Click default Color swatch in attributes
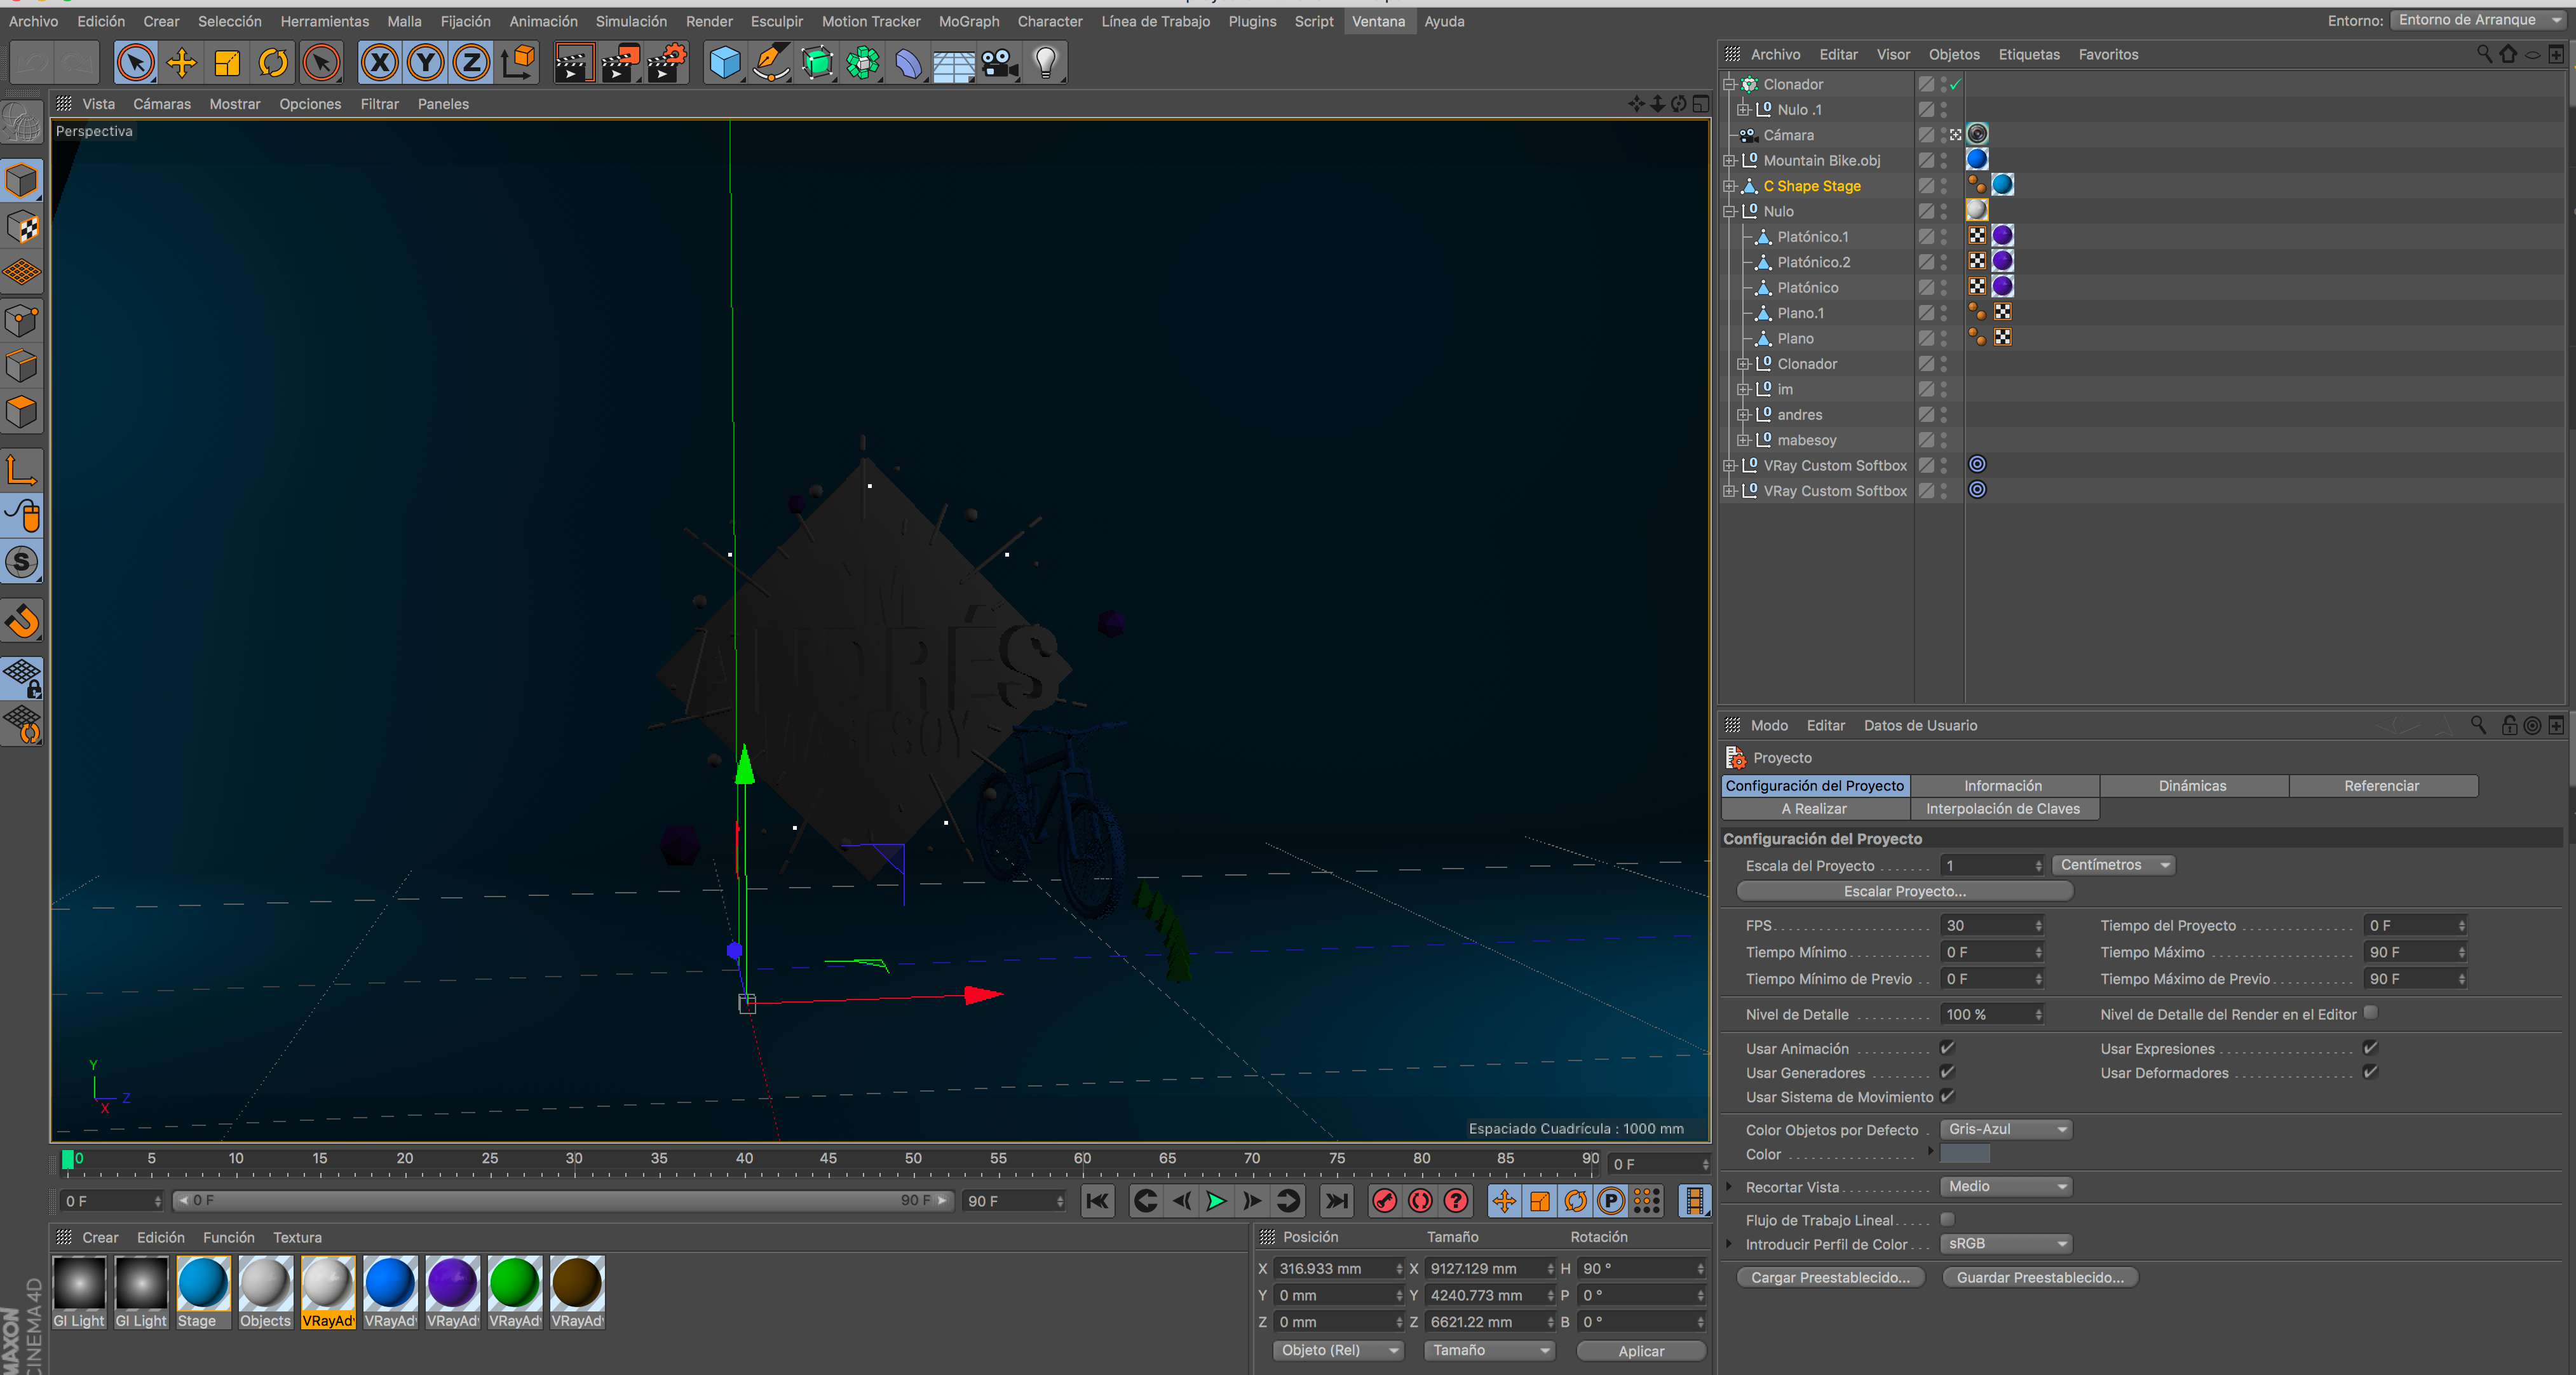The image size is (2576, 1375). tap(1965, 1154)
